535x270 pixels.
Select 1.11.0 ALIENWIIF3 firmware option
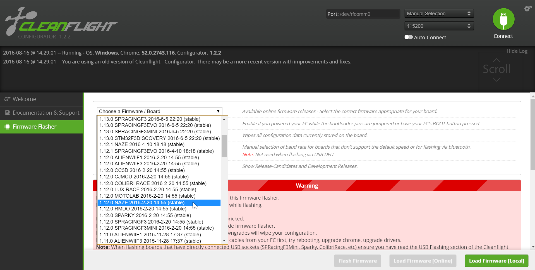(159, 241)
